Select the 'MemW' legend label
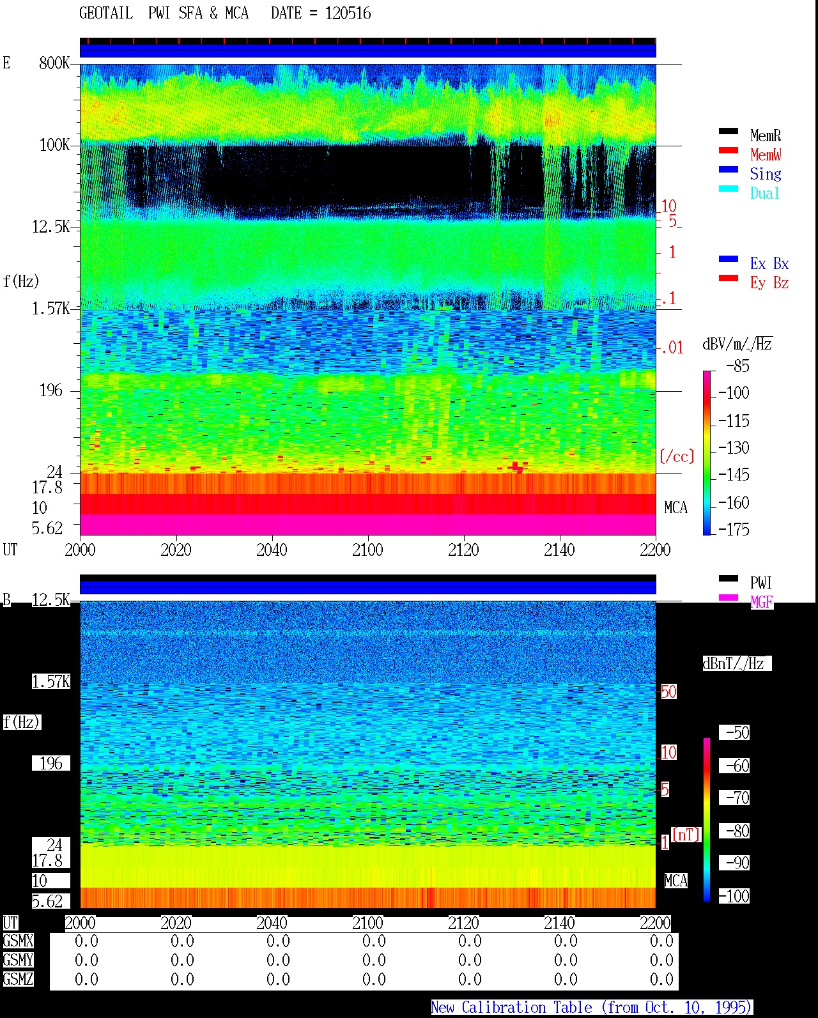The width and height of the screenshot is (818, 1018). click(766, 155)
